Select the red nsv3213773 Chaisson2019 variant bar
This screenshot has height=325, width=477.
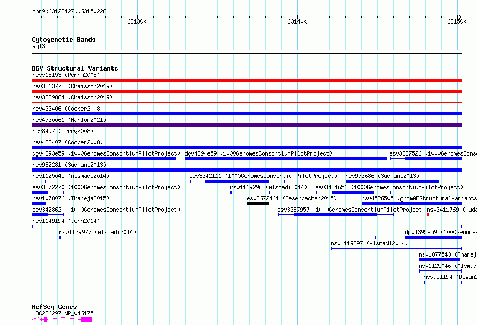(247, 91)
